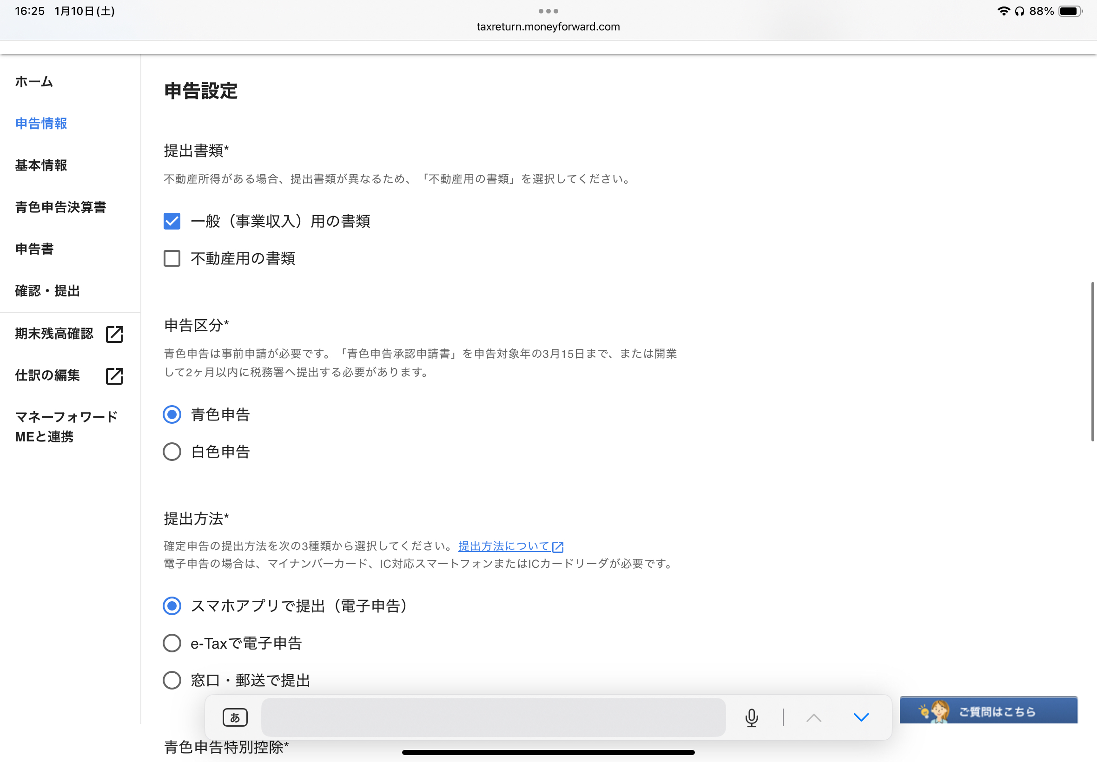Click the 提出方法* section label
Image resolution: width=1097 pixels, height=762 pixels.
coord(196,519)
